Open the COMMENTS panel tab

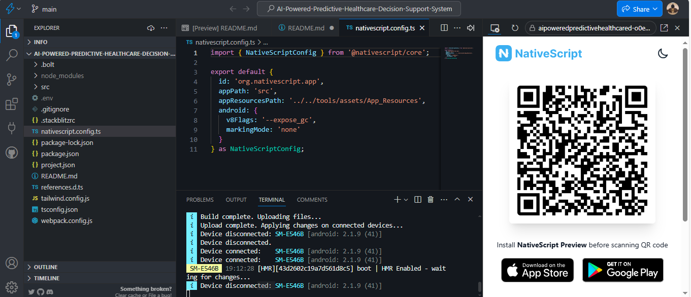(x=312, y=200)
